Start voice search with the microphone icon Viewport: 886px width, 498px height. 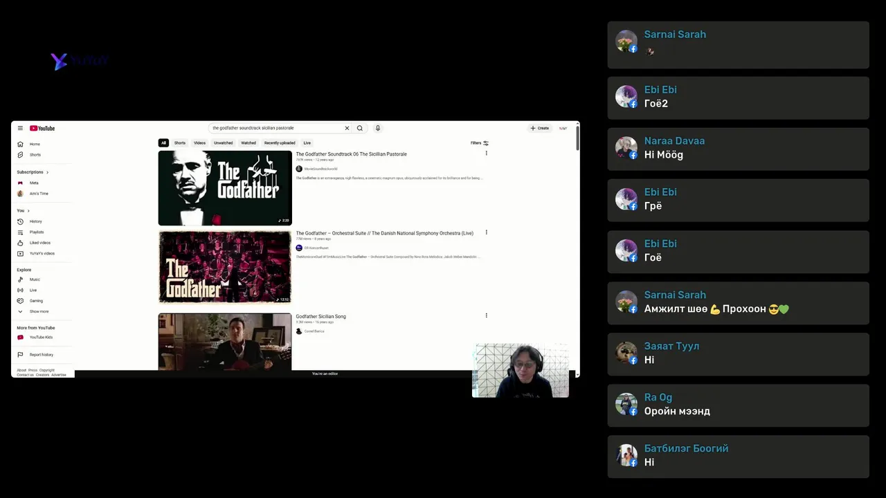coord(377,128)
